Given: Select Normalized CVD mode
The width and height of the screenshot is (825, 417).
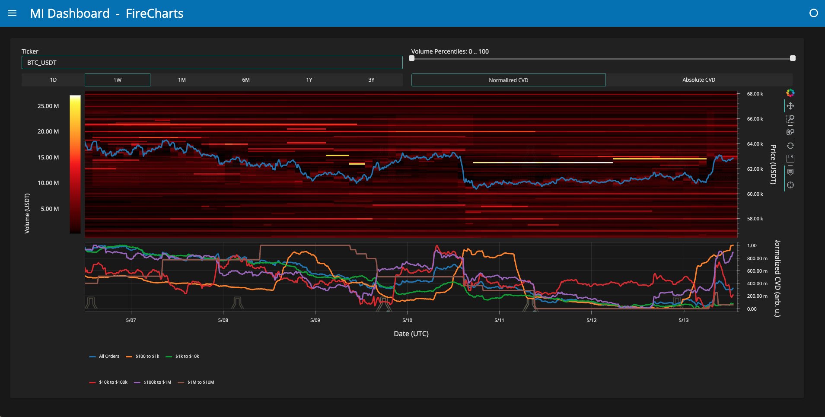Looking at the screenshot, I should coord(508,80).
